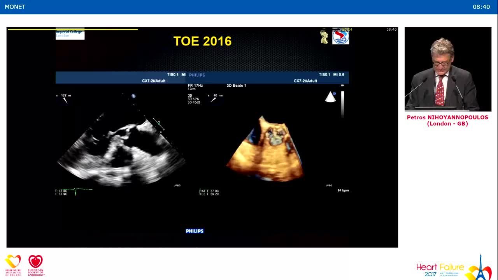Click the 'FR 17Hz' frame rate readout
This screenshot has width=498, height=280.
pyautogui.click(x=195, y=86)
